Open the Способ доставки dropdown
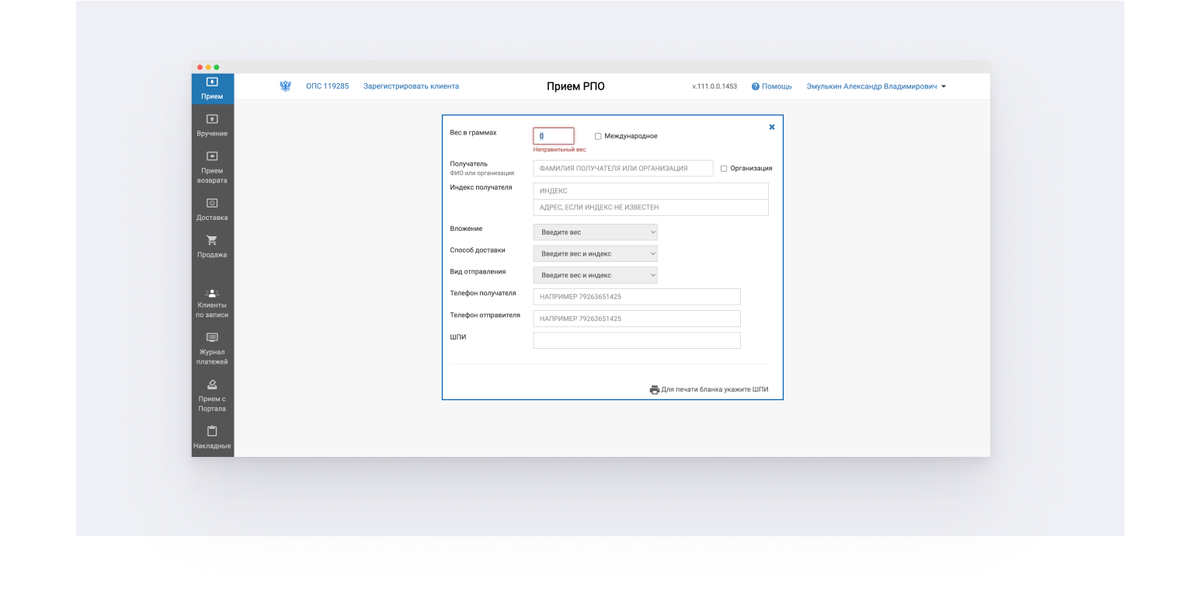 (595, 254)
